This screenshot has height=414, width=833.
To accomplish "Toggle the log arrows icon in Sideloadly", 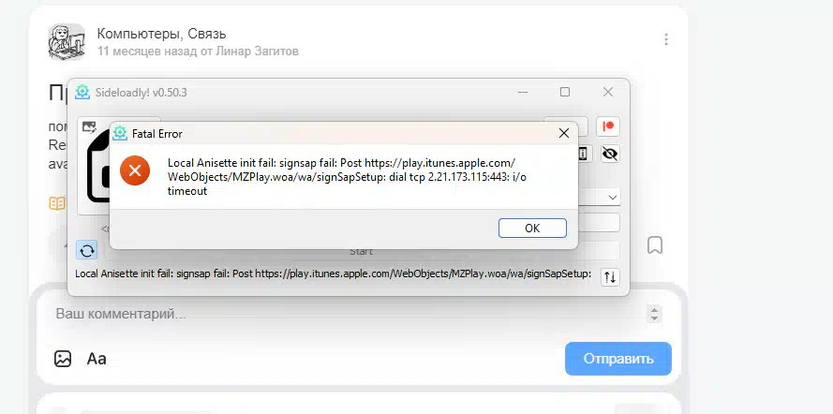I will [610, 276].
